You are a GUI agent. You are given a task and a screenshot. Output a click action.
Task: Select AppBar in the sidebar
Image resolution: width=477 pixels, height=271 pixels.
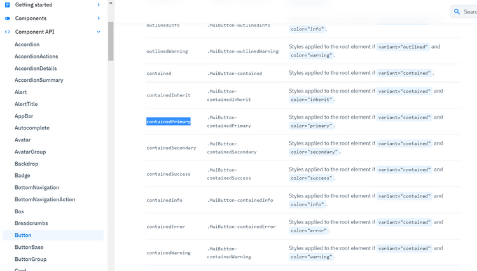24,116
